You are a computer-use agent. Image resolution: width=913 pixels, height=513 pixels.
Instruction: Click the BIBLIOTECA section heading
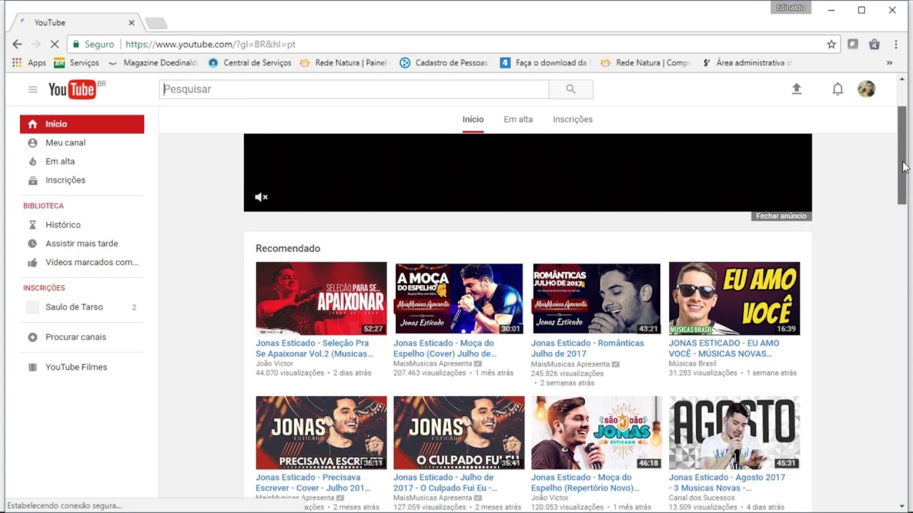click(44, 206)
